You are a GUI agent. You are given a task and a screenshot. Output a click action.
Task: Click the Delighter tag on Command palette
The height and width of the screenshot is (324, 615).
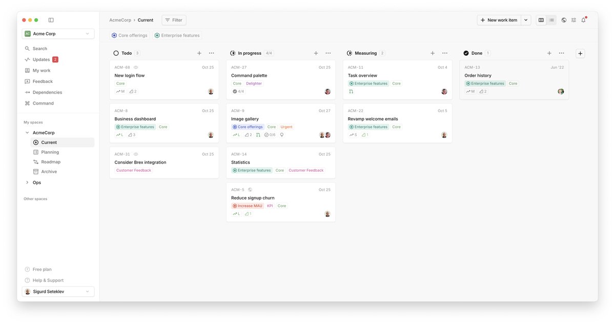[x=254, y=83]
